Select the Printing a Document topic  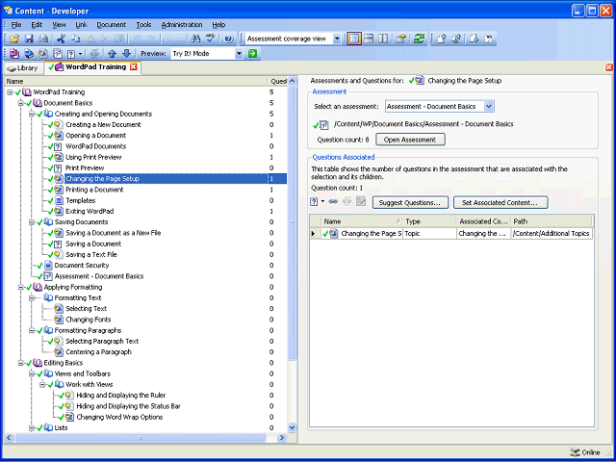[x=94, y=190]
